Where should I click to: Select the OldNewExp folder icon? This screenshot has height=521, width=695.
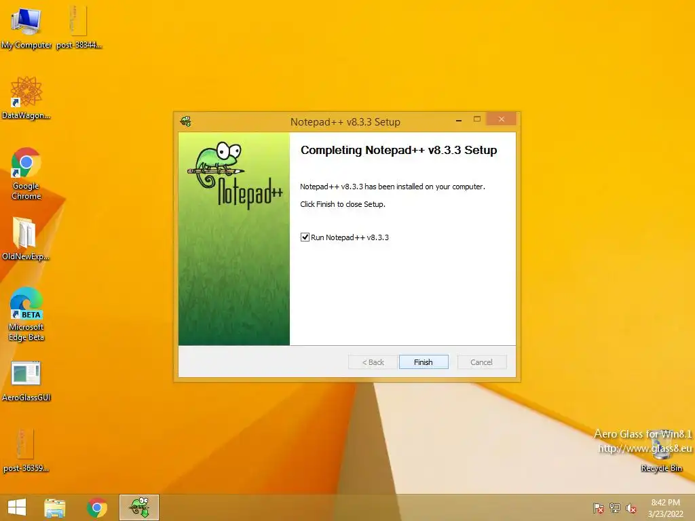click(26, 238)
